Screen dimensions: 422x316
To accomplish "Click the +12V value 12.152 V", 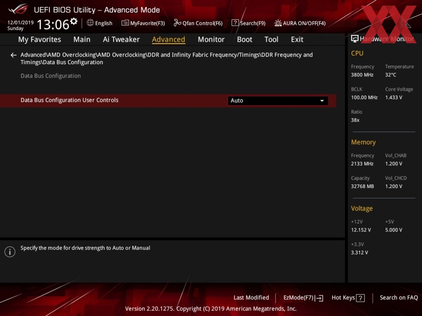I will (x=361, y=230).
